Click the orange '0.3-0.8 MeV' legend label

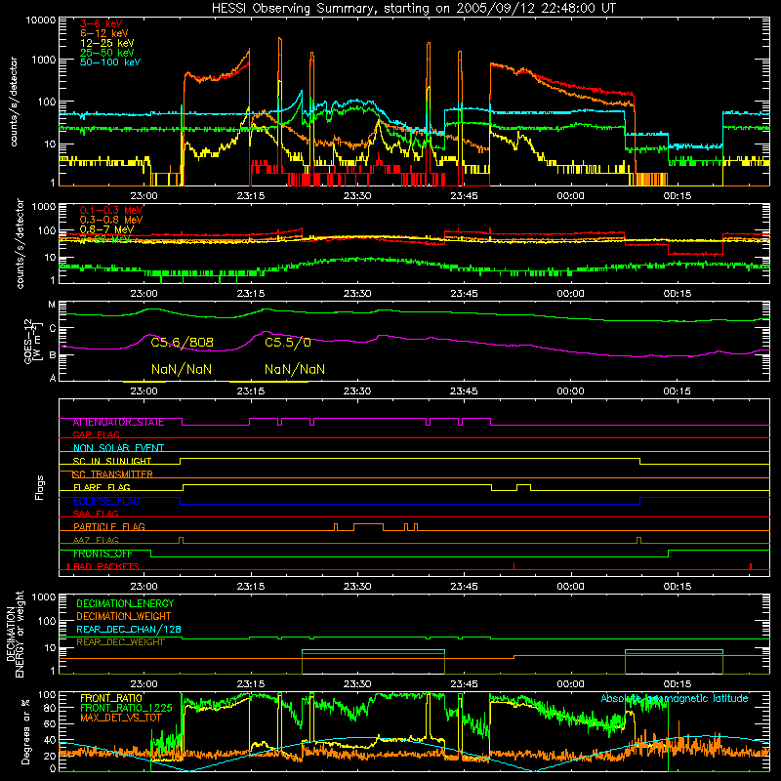[x=111, y=220]
